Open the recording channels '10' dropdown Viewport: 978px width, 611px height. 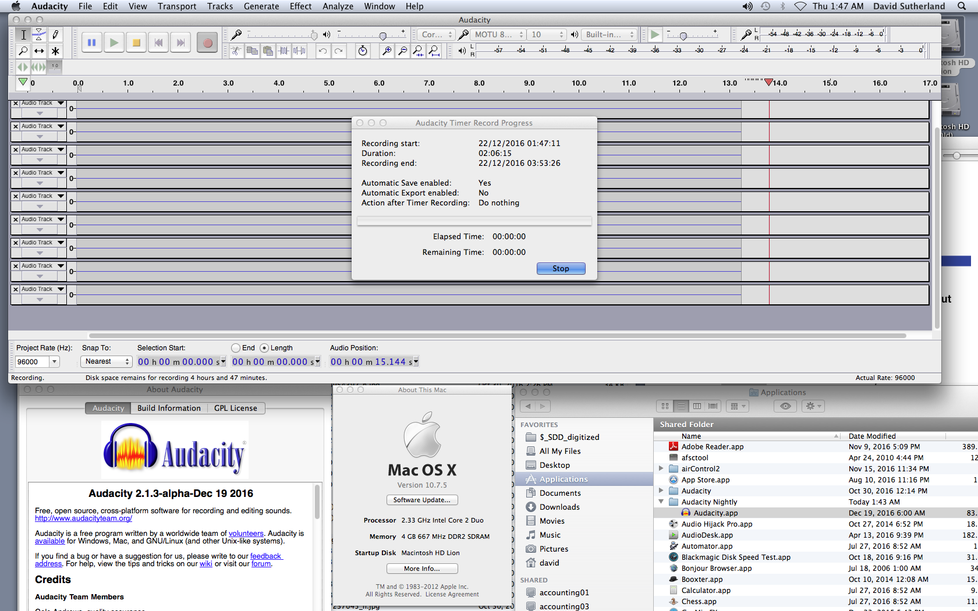tap(547, 35)
